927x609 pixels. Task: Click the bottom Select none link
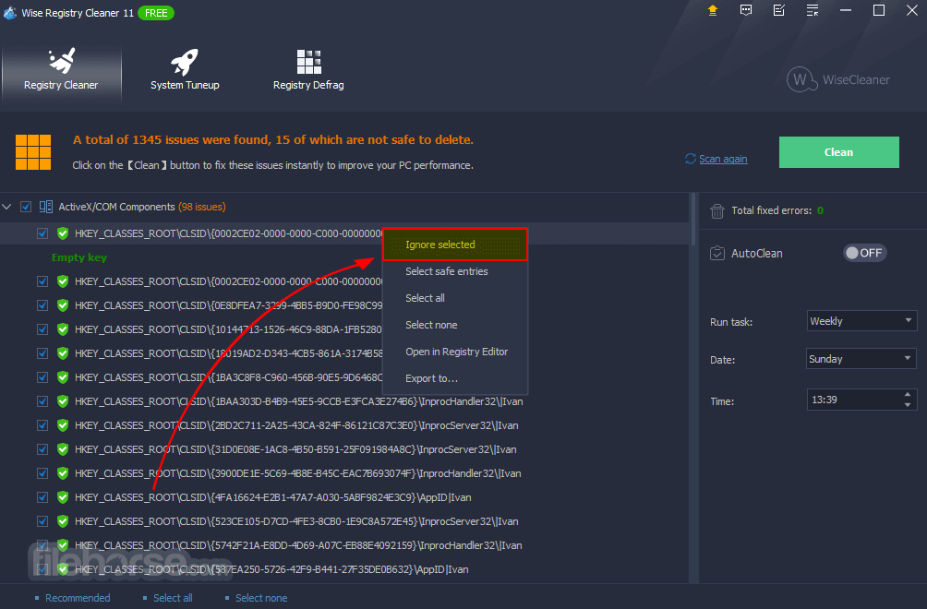pyautogui.click(x=261, y=598)
